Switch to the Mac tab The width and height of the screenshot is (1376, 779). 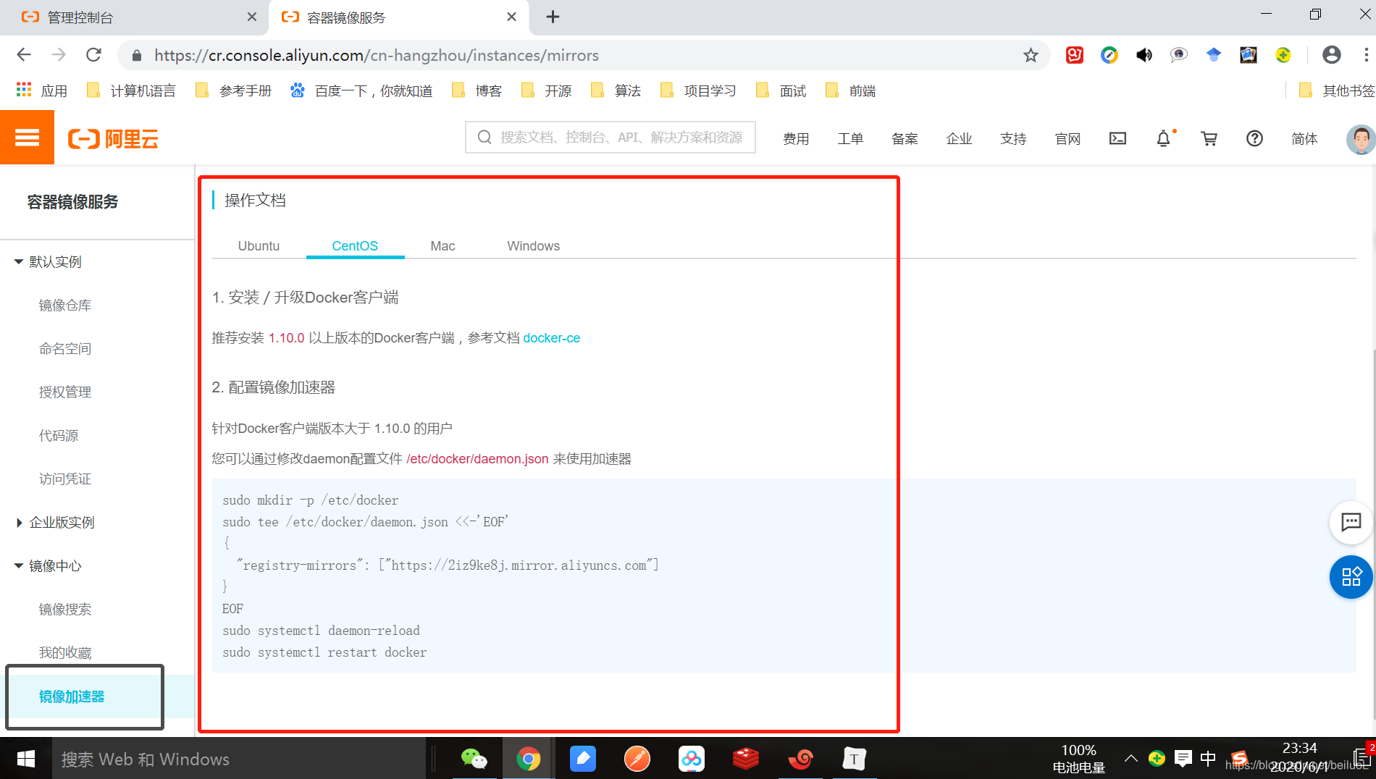[442, 245]
